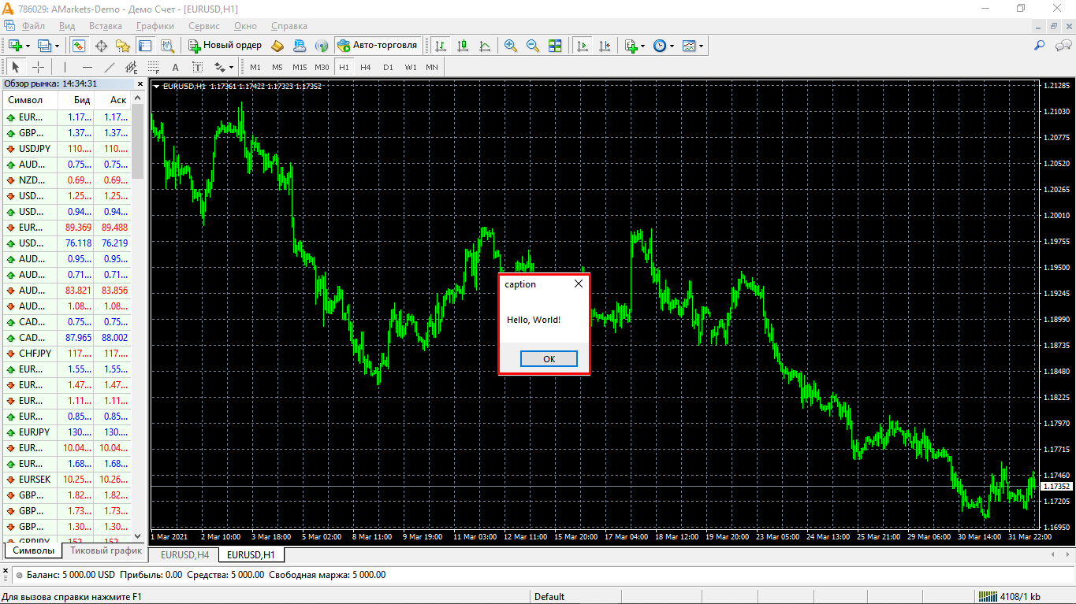Select the text label 'A' tool
This screenshot has width=1076, height=604.
pos(175,67)
